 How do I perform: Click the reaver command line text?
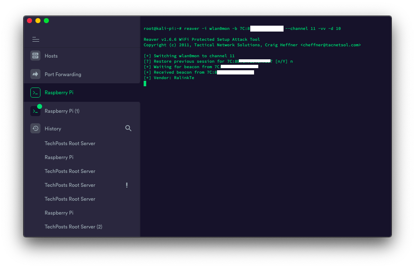tap(242, 29)
